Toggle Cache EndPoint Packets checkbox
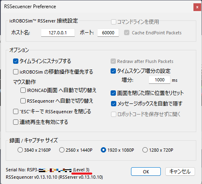The height and width of the screenshot is (184, 202). (x=127, y=33)
